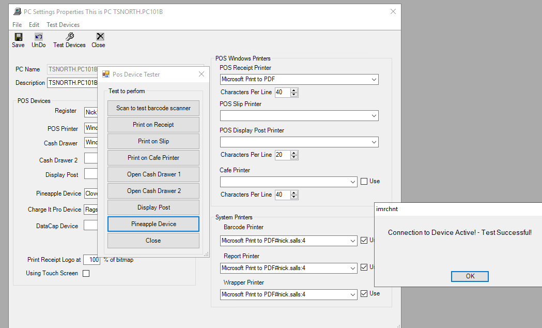
Task: Click the Device Tester resize grip
Action: click(206, 255)
